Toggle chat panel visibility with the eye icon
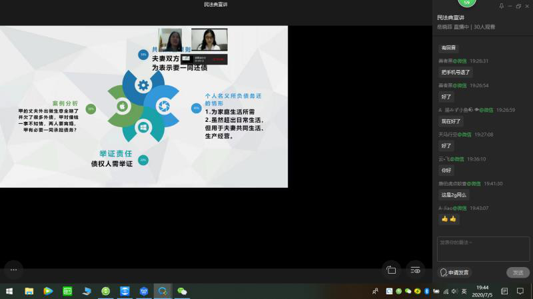Image resolution: width=533 pixels, height=299 pixels. (416, 270)
